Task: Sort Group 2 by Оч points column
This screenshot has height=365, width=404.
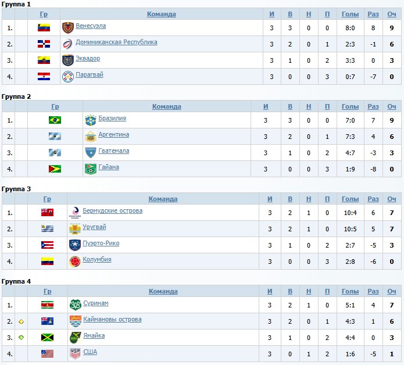Action: coord(392,106)
